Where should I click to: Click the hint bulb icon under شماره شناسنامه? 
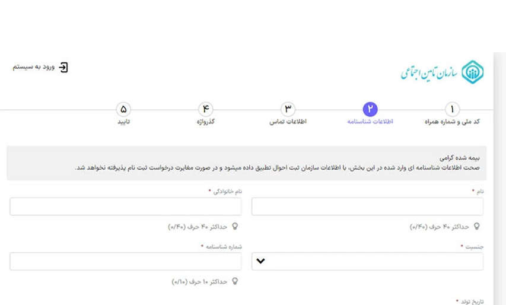click(235, 281)
